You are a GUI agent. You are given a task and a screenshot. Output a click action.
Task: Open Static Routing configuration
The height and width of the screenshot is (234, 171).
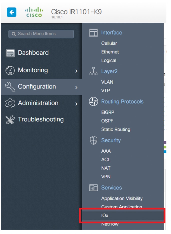[x=116, y=129]
